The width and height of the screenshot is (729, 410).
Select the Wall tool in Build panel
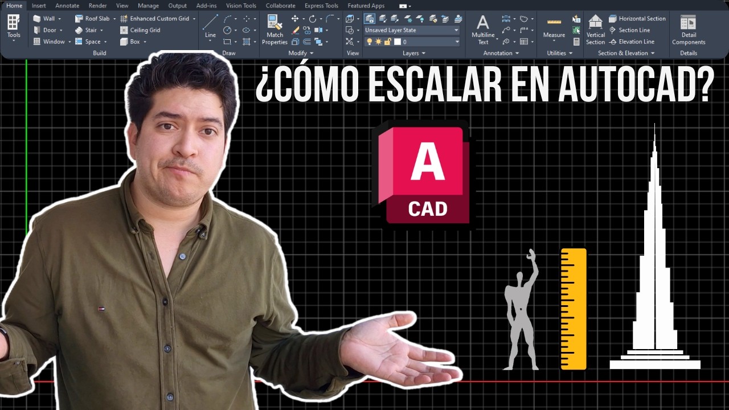[x=44, y=19]
